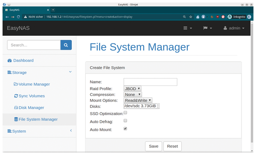
Task: Open the Mount Options Read&Write dropdown
Action: pyautogui.click(x=138, y=100)
